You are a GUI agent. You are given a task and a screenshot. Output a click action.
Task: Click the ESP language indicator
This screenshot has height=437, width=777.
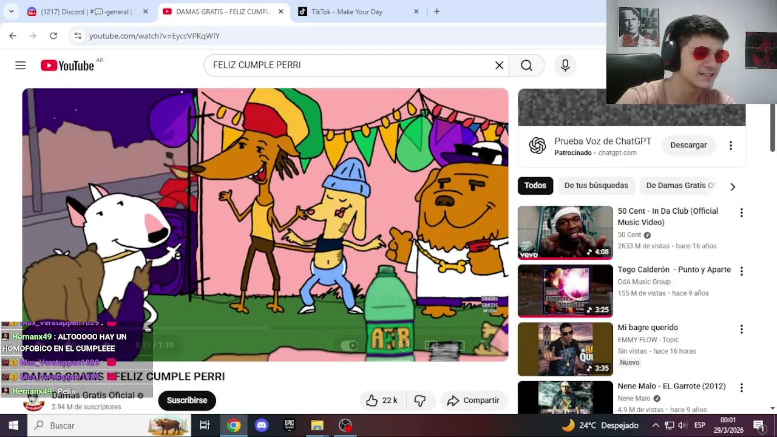699,425
